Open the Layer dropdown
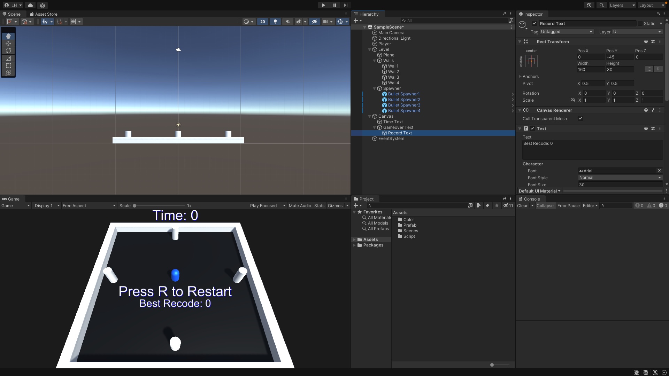Image resolution: width=669 pixels, height=376 pixels. 637,32
